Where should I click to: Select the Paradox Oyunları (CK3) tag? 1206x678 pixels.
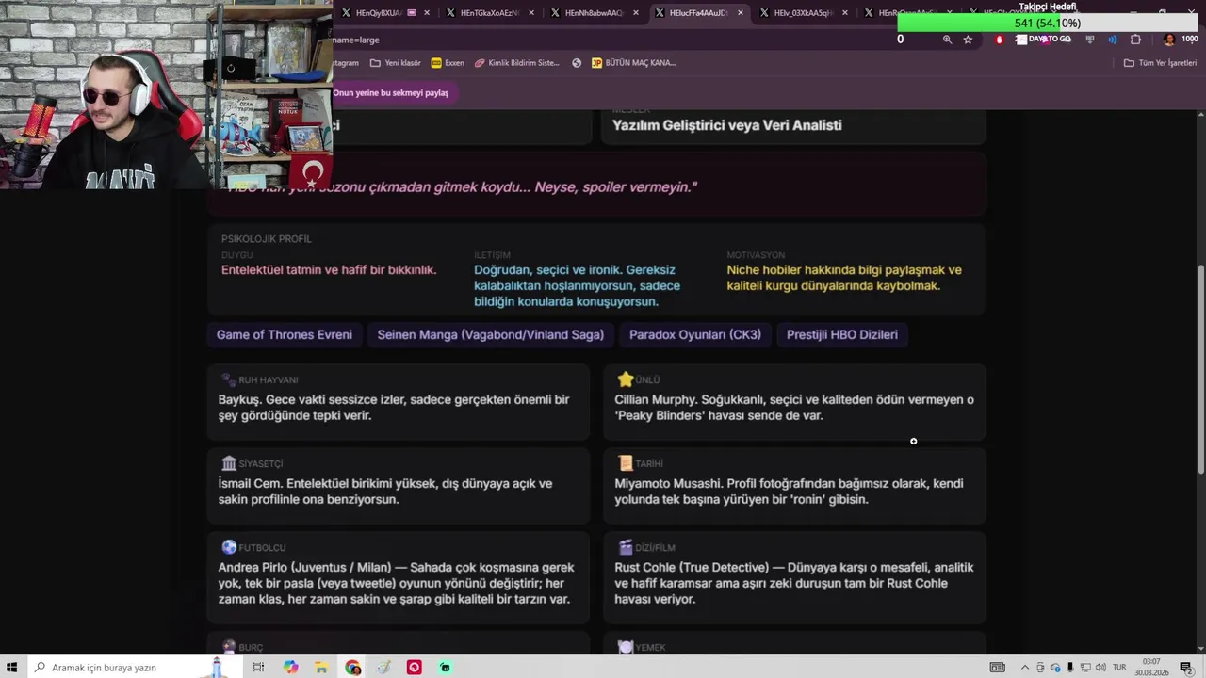tap(695, 334)
